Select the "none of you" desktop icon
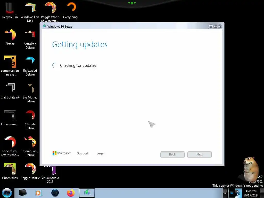The width and height of the screenshot is (264, 198). (10, 146)
